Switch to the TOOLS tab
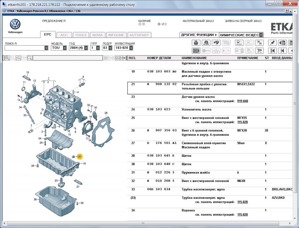This screenshot has width=299, height=228. point(81,35)
